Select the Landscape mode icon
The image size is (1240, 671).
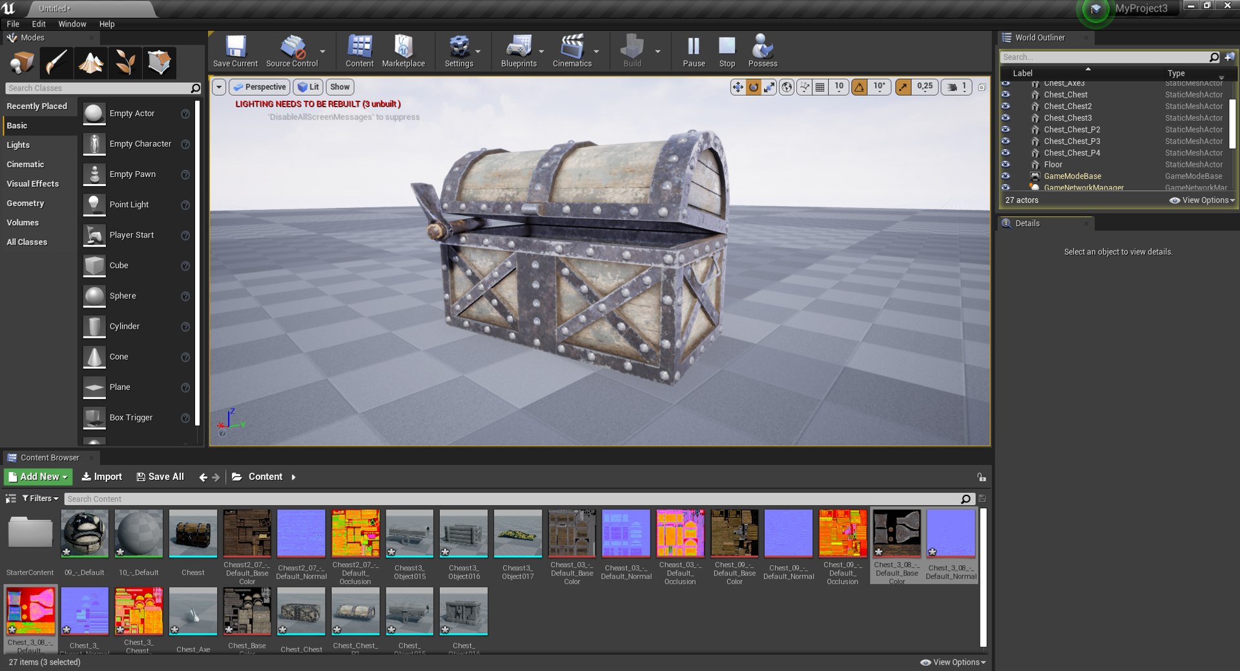pyautogui.click(x=90, y=63)
